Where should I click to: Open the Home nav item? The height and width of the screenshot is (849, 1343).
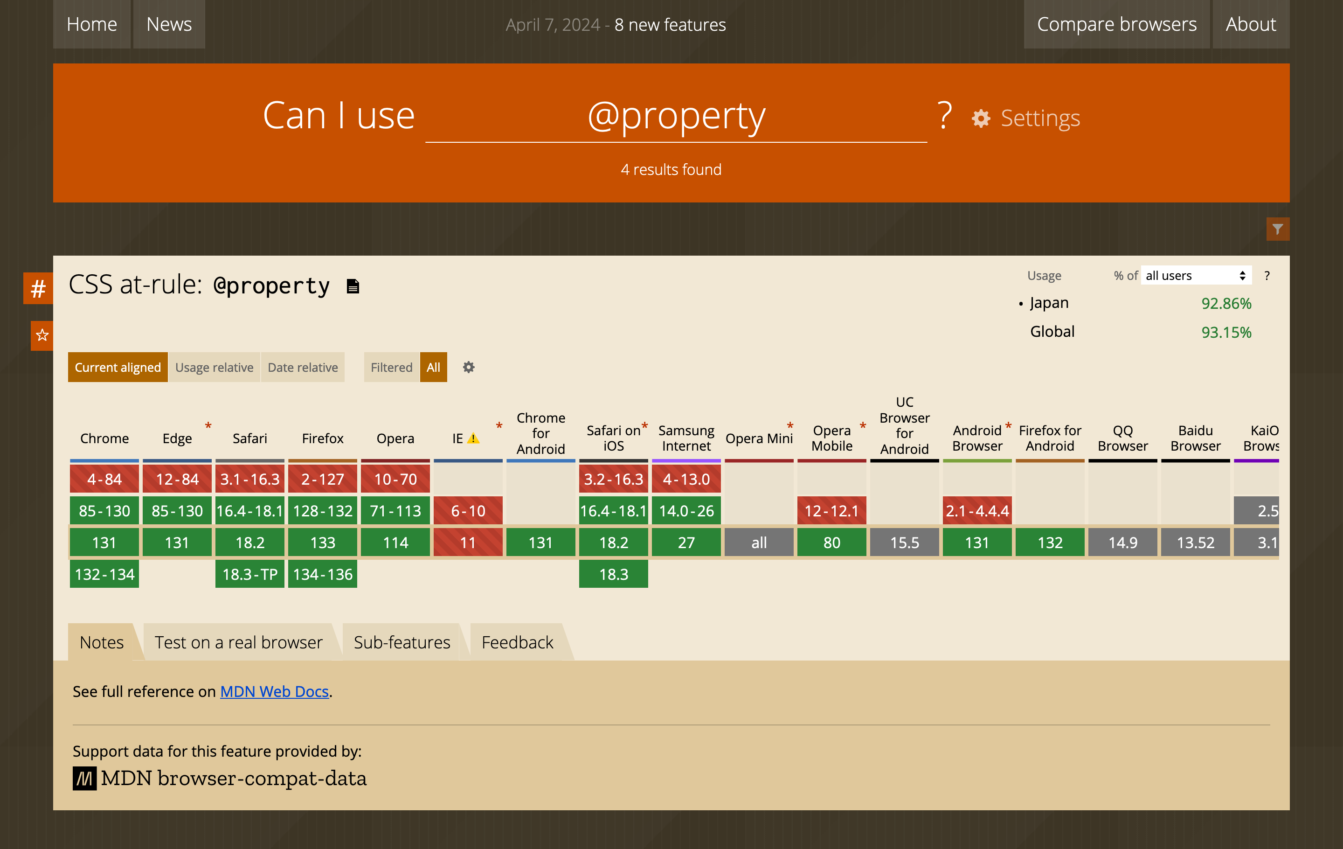point(91,24)
